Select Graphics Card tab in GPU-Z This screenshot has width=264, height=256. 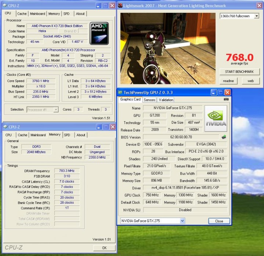130,99
